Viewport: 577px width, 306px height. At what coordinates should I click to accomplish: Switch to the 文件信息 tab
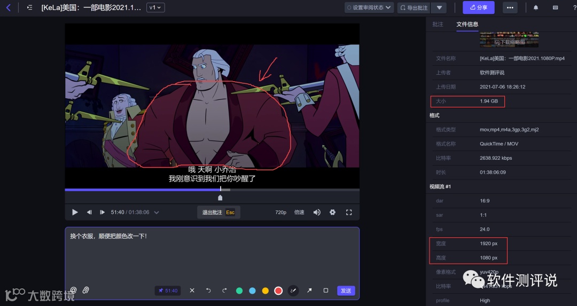467,24
